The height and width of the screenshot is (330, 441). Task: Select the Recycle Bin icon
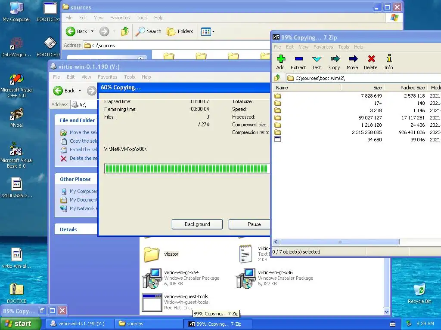coord(419,293)
